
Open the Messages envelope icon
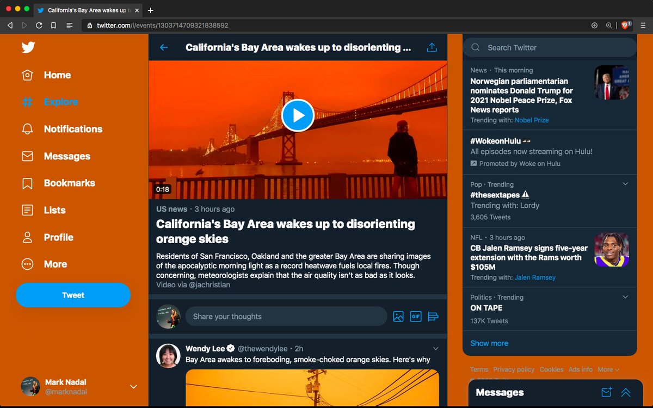pyautogui.click(x=27, y=156)
